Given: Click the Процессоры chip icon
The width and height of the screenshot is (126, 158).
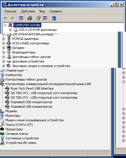Looking at the screenshot, I should tap(2, 129).
